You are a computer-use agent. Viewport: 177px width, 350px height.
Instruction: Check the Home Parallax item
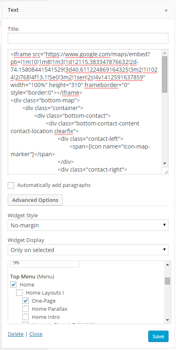pos(25,309)
